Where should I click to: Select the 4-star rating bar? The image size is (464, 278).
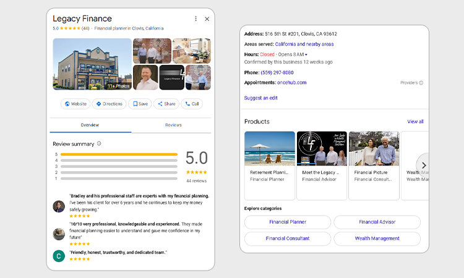119,161
